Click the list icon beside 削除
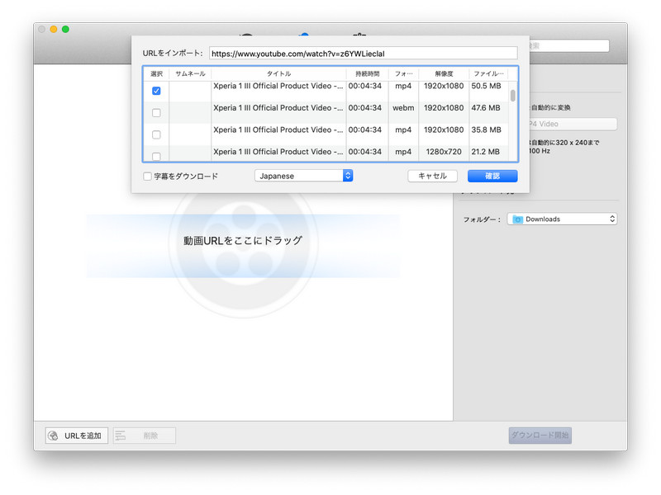The image size is (661, 495). 121,436
